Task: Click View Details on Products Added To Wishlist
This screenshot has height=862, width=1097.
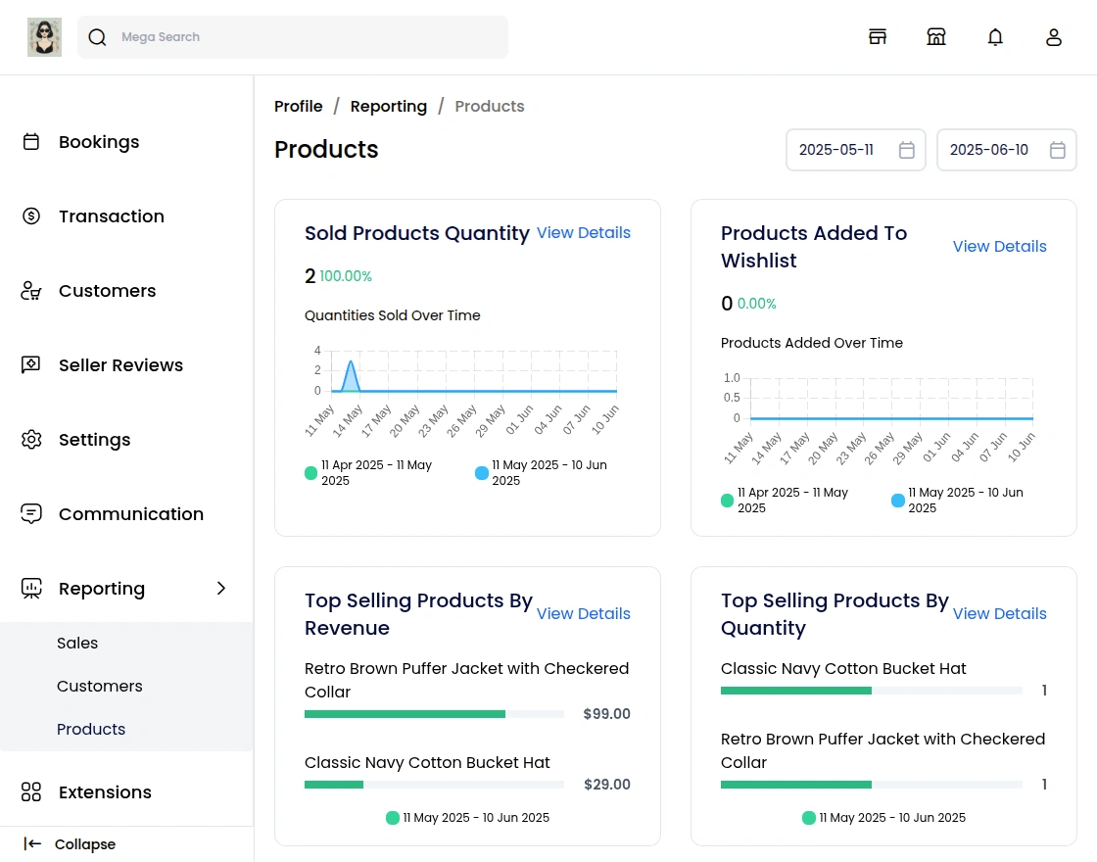Action: (x=999, y=246)
